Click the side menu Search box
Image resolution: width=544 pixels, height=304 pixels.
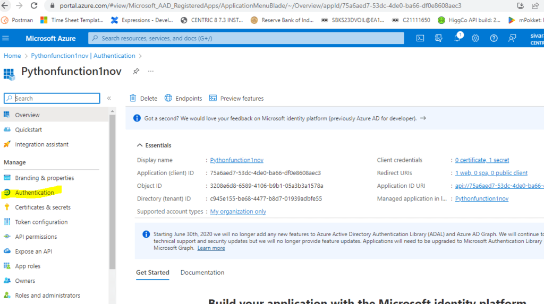tap(52, 98)
